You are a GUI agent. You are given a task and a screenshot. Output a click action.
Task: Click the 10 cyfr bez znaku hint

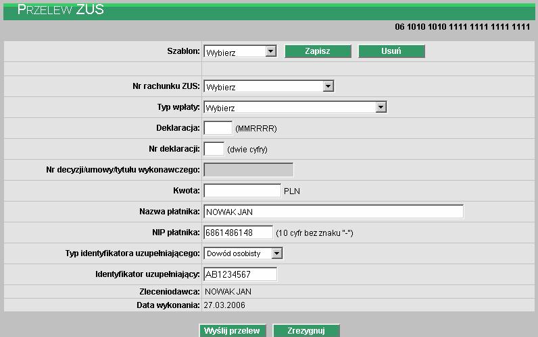[315, 233]
